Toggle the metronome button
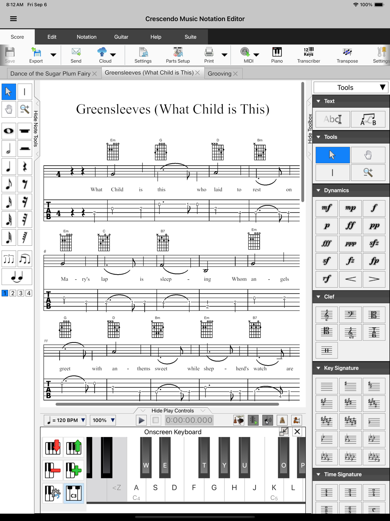This screenshot has height=521, width=390. pos(282,420)
